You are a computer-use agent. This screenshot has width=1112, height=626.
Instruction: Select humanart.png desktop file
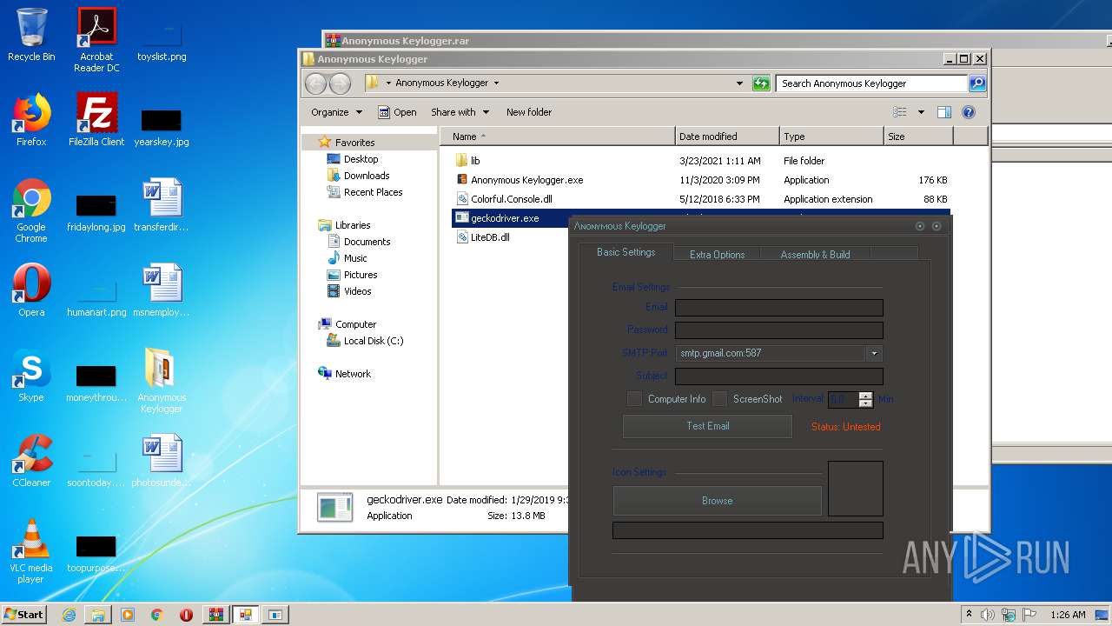tap(96, 295)
